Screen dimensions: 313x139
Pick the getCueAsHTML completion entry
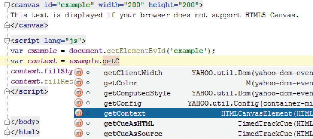(129, 123)
